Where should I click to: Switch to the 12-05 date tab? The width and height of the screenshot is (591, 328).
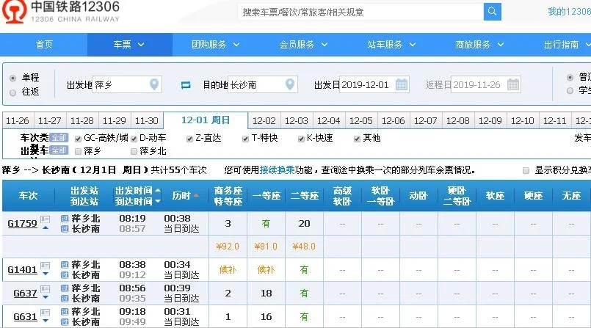pyautogui.click(x=361, y=121)
